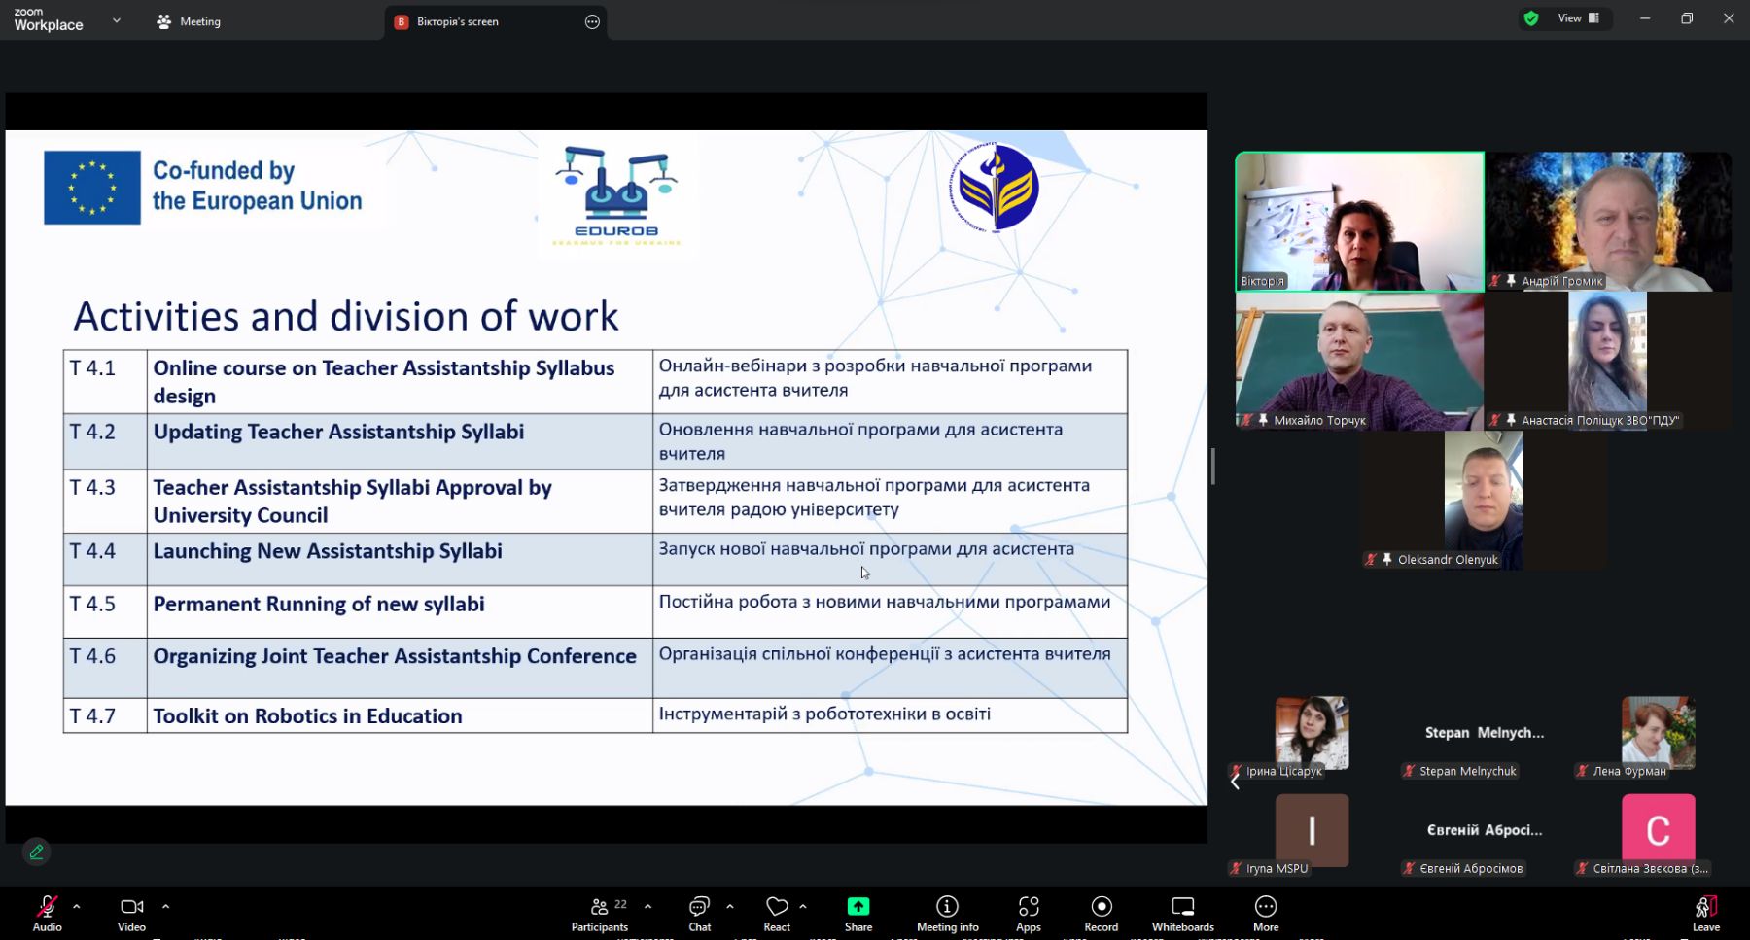Toggle the Video camera on
This screenshot has width=1750, height=940.
pos(131,913)
